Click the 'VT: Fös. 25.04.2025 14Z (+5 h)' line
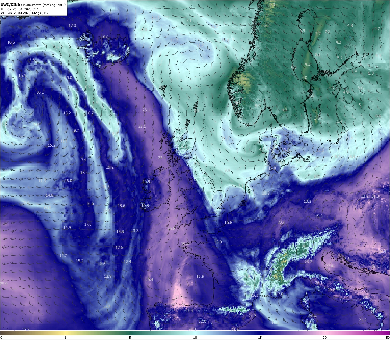390x340 pixels. pyautogui.click(x=24, y=13)
